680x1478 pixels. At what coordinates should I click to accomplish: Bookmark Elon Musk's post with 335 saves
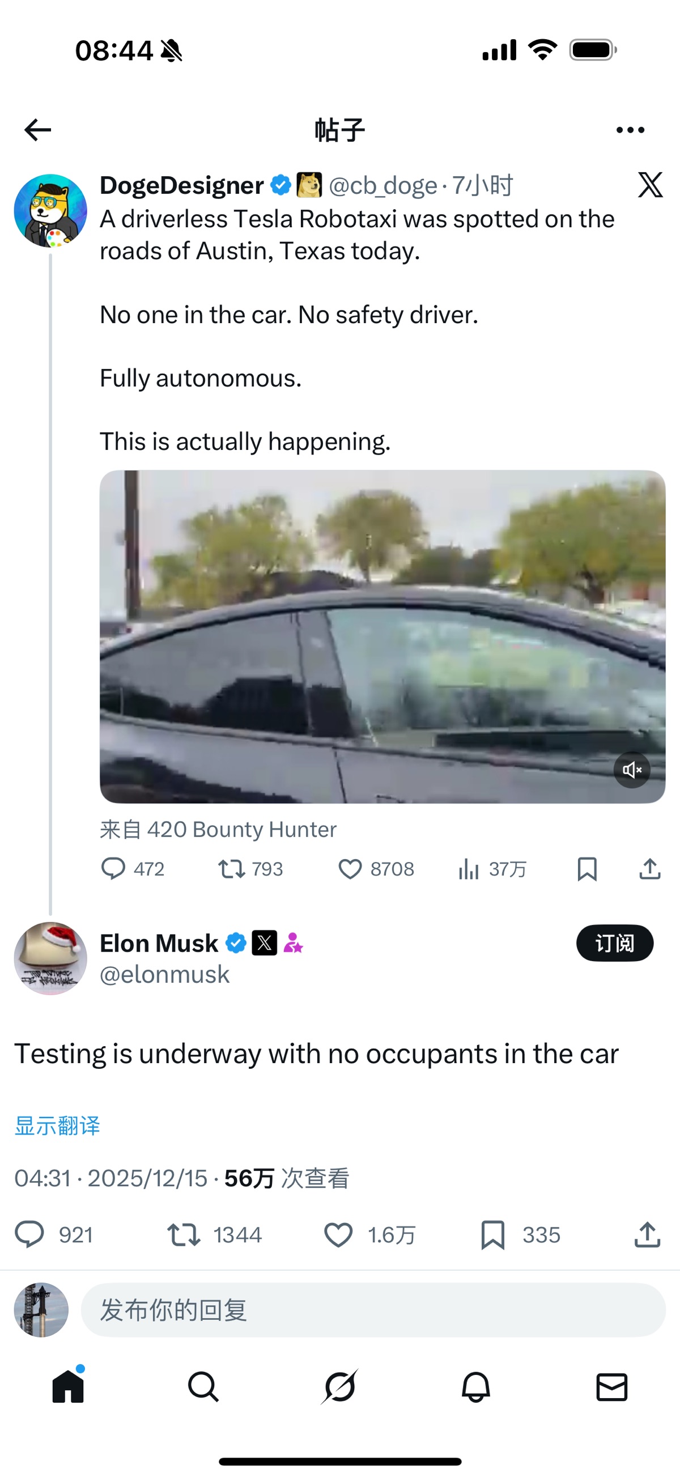click(520, 1234)
